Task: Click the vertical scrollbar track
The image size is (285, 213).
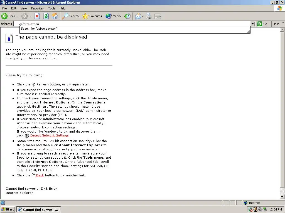Action: point(282,191)
